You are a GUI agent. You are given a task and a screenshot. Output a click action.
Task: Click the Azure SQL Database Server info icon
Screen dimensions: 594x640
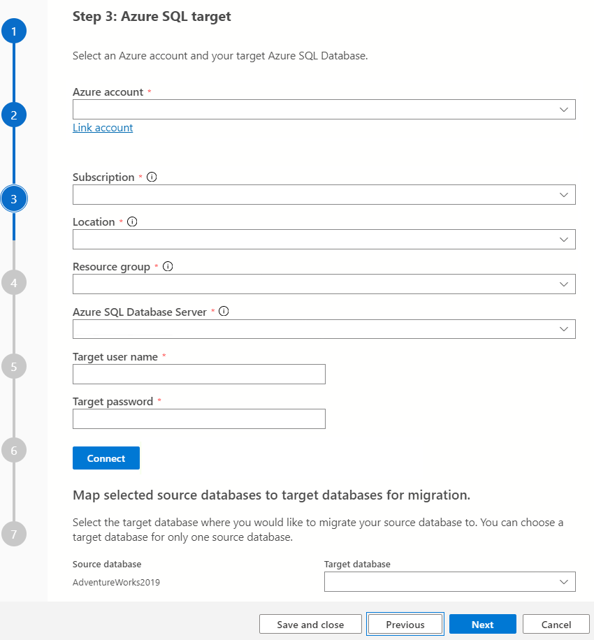(x=223, y=311)
